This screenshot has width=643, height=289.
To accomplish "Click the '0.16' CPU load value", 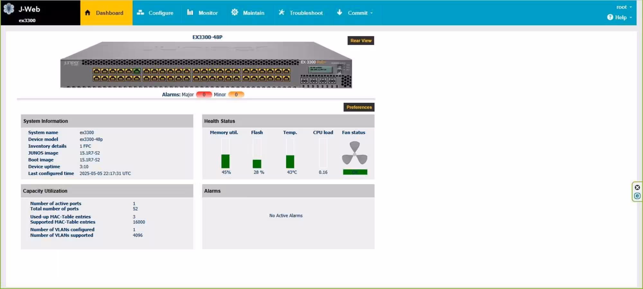I will (323, 172).
